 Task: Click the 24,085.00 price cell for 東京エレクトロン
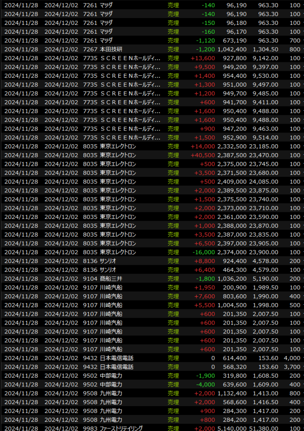coord(264,181)
